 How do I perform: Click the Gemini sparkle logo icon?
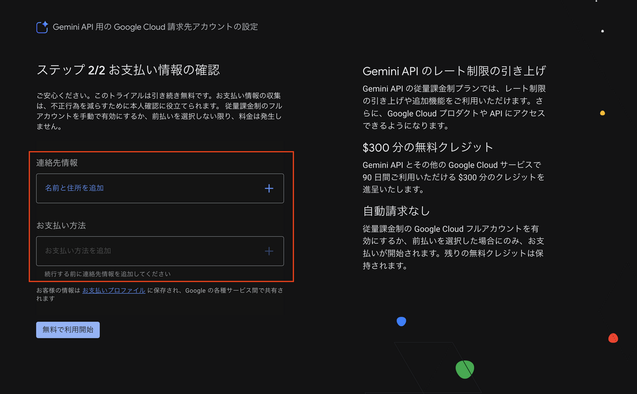point(41,26)
